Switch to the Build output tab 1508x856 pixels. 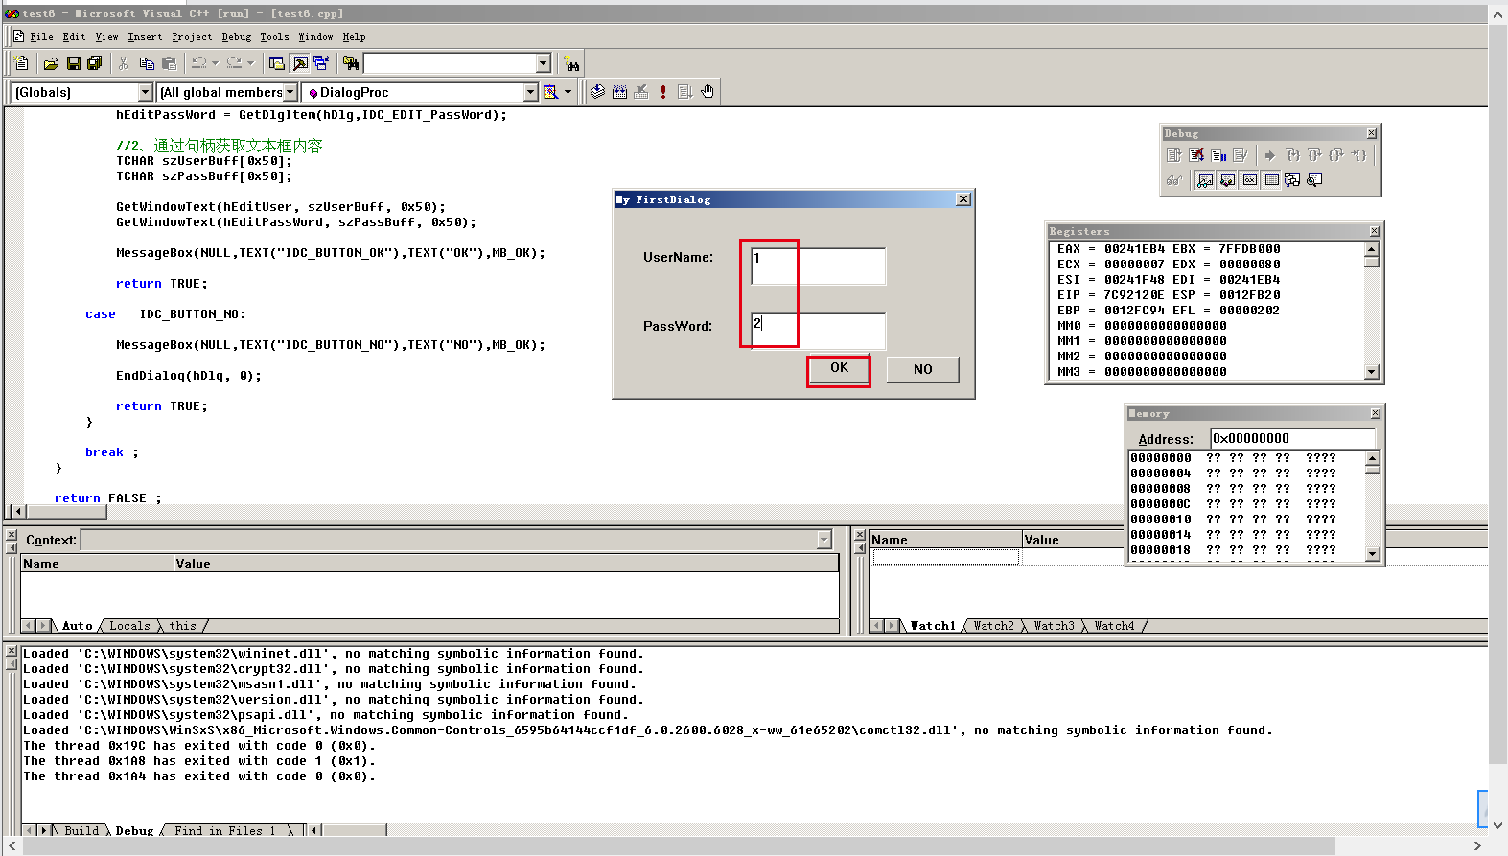tap(81, 830)
